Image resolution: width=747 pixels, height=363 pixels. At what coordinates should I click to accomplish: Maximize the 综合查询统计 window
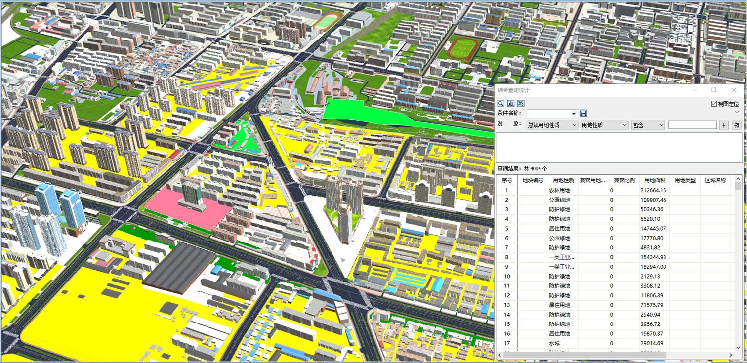pyautogui.click(x=714, y=90)
